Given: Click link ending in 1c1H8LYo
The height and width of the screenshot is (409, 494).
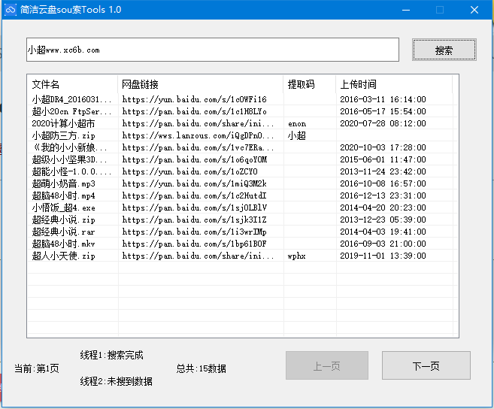Looking at the screenshot, I should [x=195, y=111].
